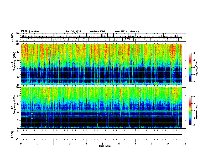Image resolution: width=208 pixels, height=161 pixels.
Task: Click the ch.2 spectrogram color scale bar
Action: (190, 111)
